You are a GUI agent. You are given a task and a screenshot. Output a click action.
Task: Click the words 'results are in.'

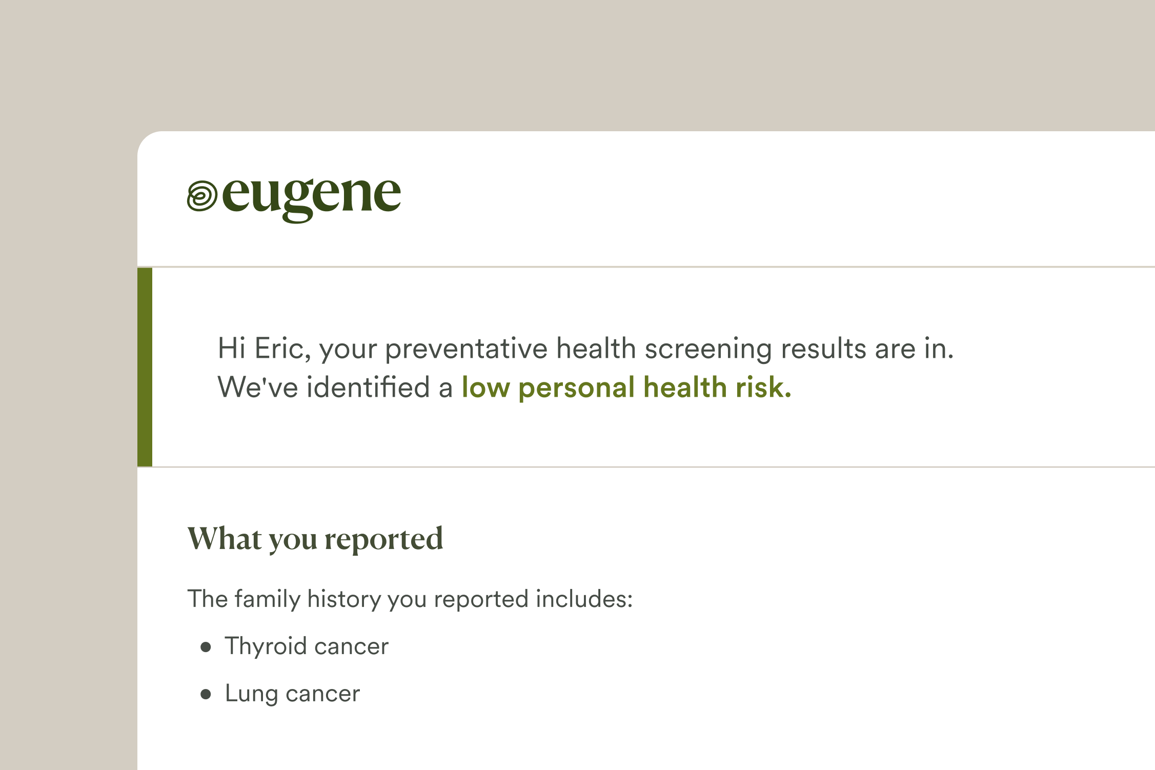[x=867, y=349]
